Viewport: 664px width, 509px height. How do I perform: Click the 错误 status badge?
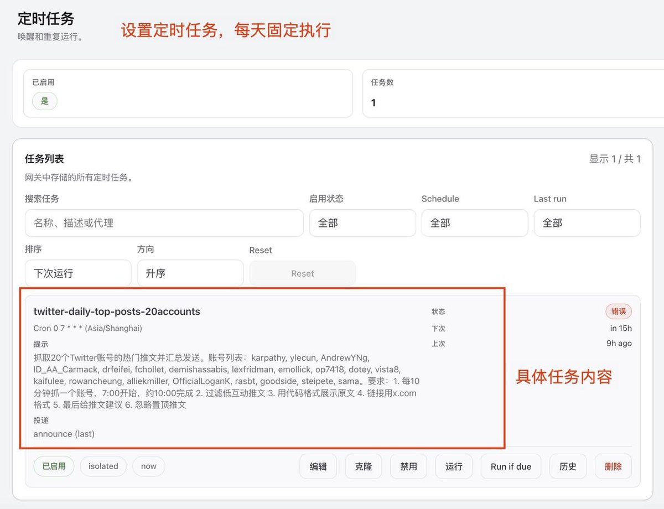point(618,311)
